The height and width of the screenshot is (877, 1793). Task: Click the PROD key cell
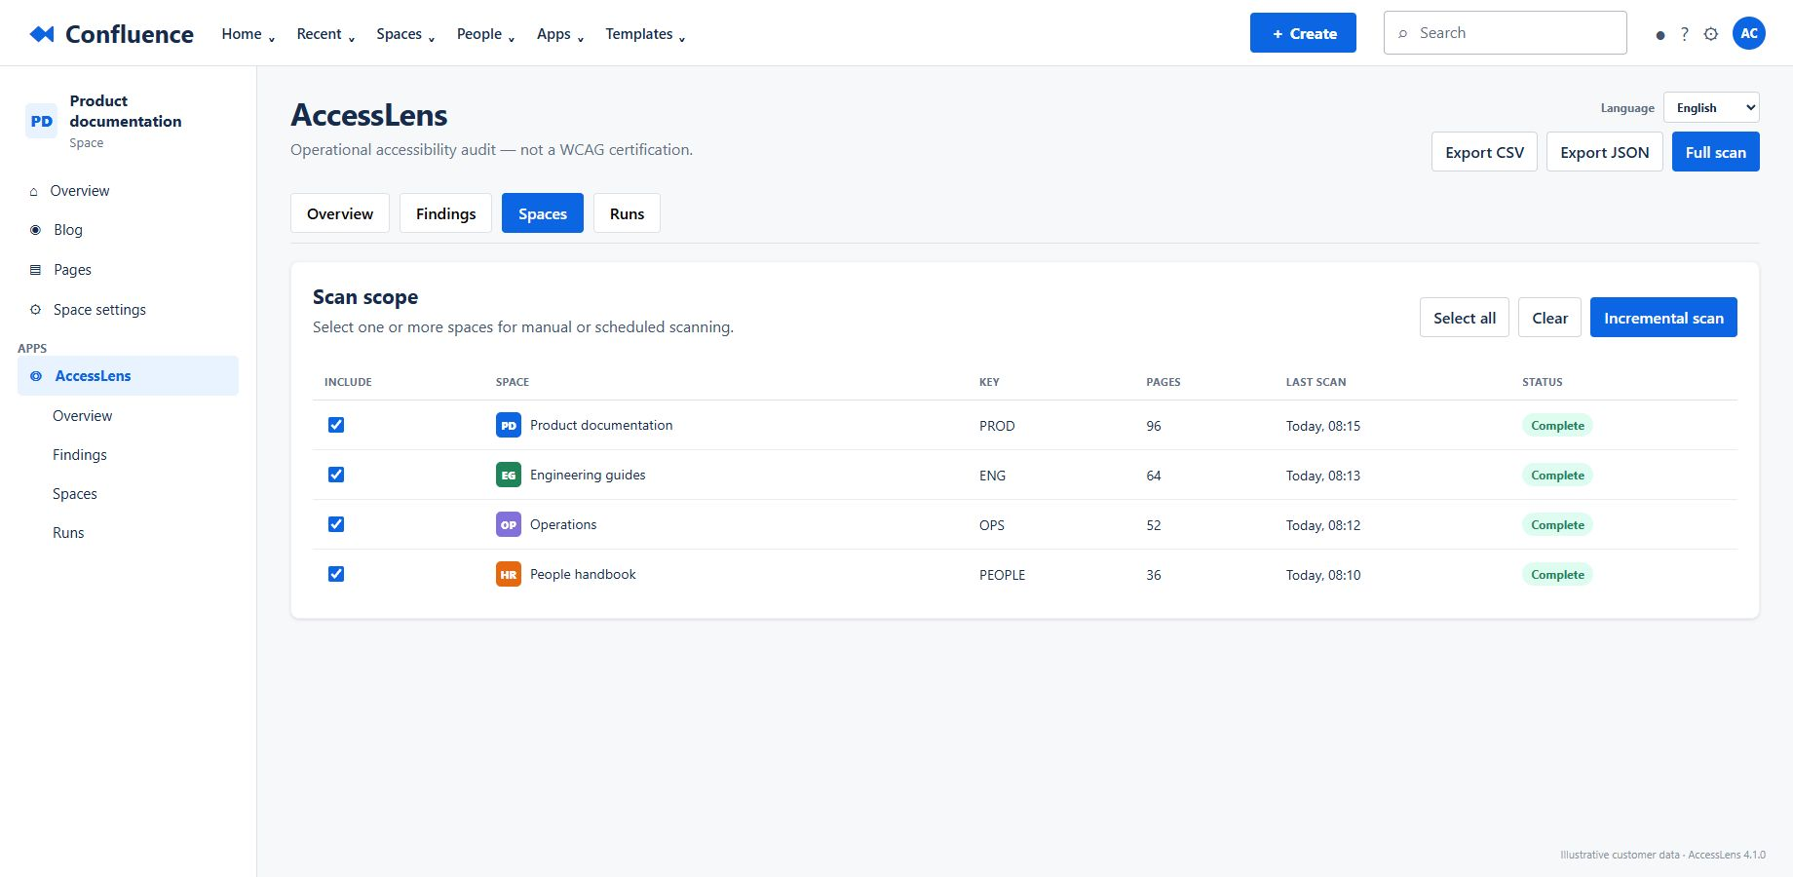pos(997,426)
